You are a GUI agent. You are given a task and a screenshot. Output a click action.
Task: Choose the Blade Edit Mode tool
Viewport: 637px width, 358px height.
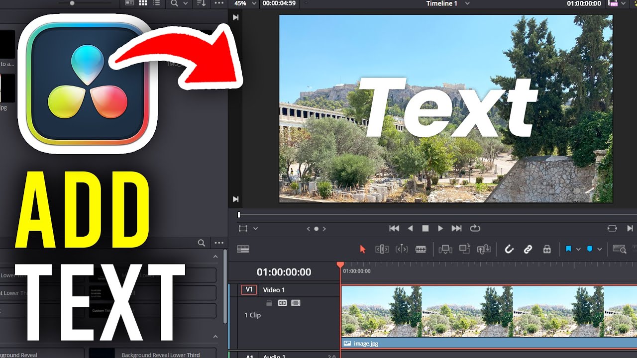421,249
